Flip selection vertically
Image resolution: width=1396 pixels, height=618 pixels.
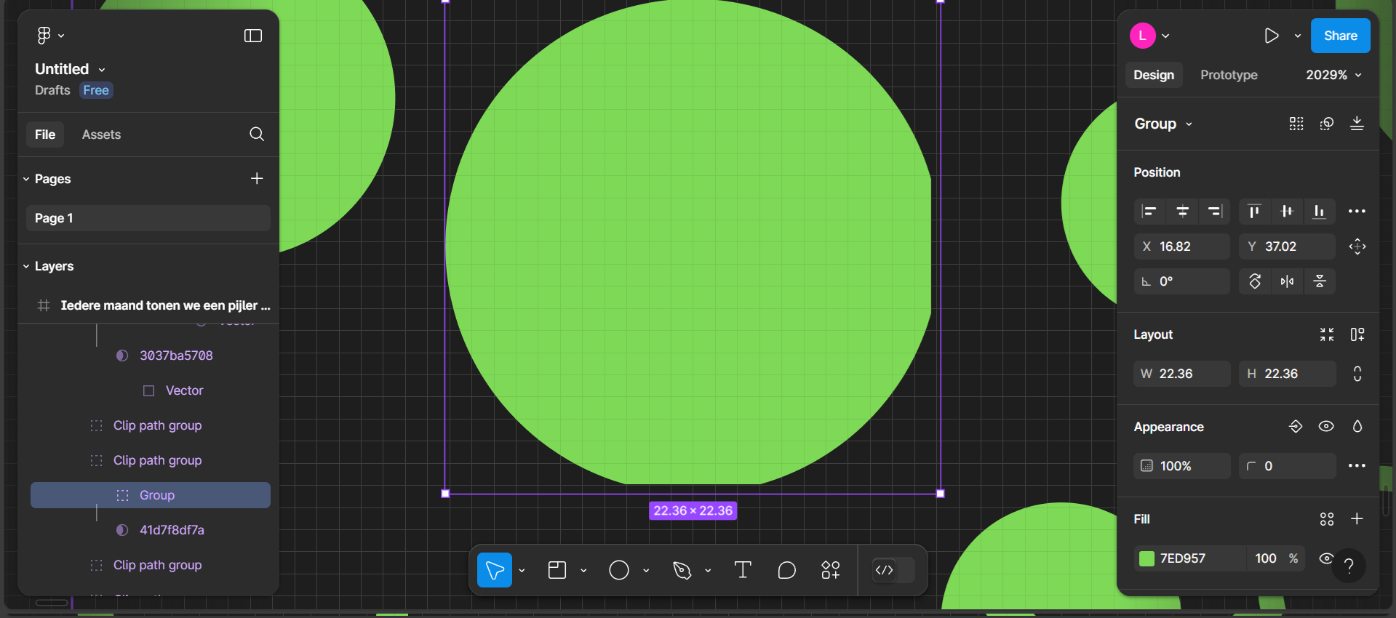(1320, 281)
